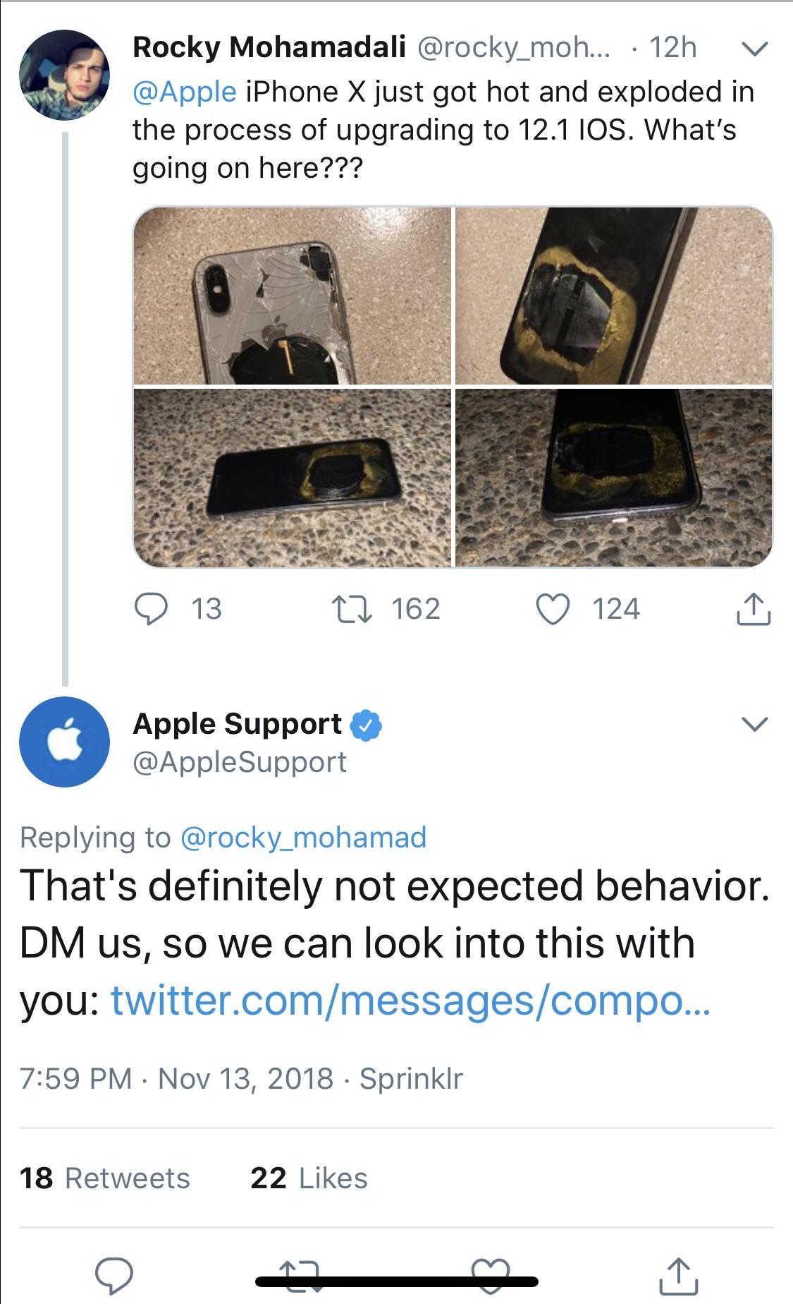This screenshot has height=1304, width=793.
Task: Open the bottom-right burnt phone photo
Action: (614, 478)
